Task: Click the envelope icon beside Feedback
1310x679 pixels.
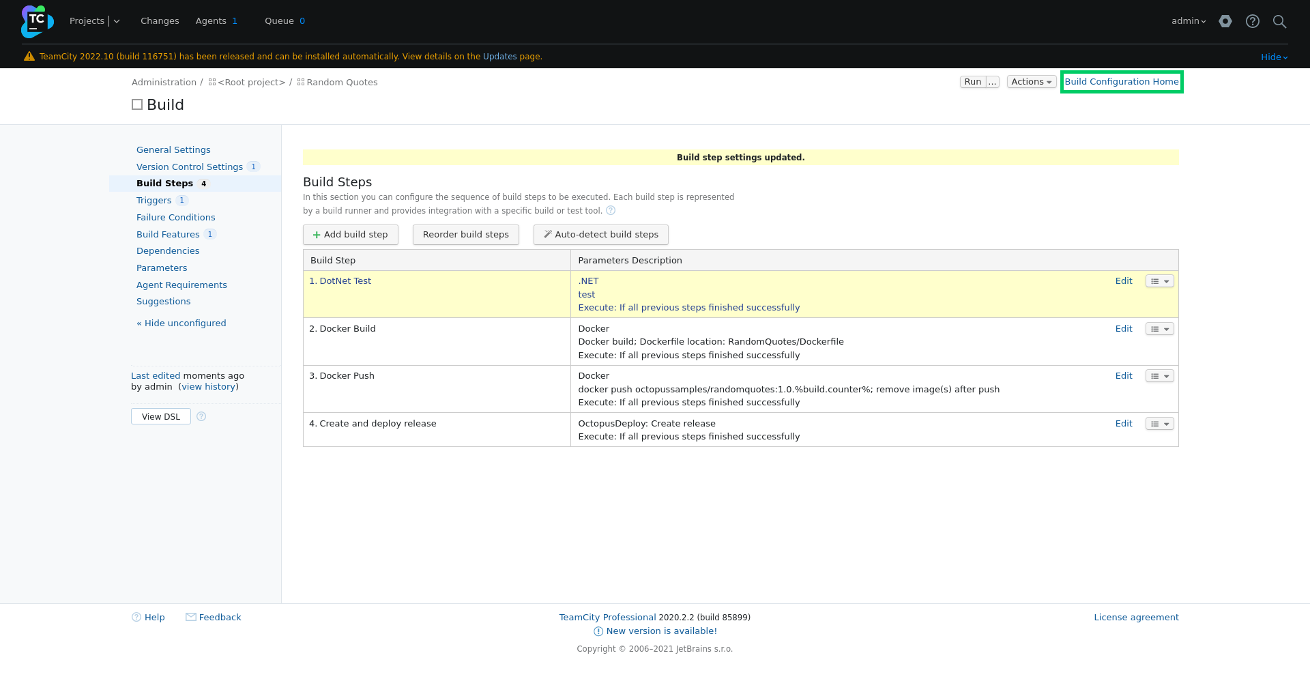Action: click(x=191, y=617)
